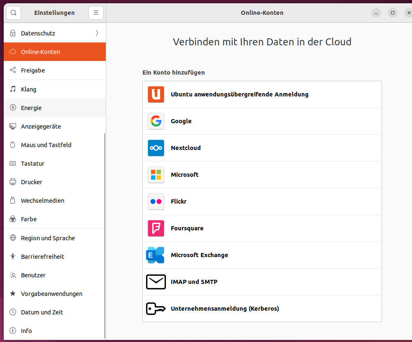Image resolution: width=412 pixels, height=342 pixels.
Task: Click the lock icon beside Datenschutz
Action: click(x=13, y=33)
